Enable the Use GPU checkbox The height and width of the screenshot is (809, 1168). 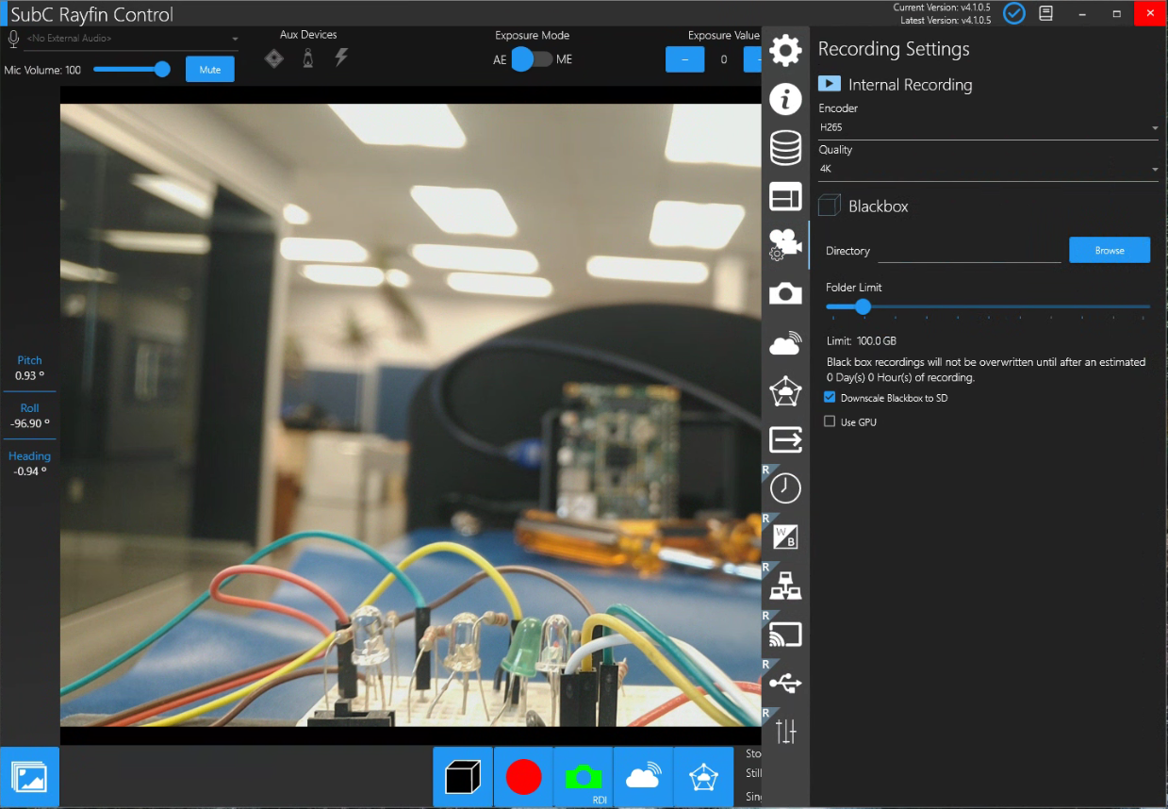(830, 422)
